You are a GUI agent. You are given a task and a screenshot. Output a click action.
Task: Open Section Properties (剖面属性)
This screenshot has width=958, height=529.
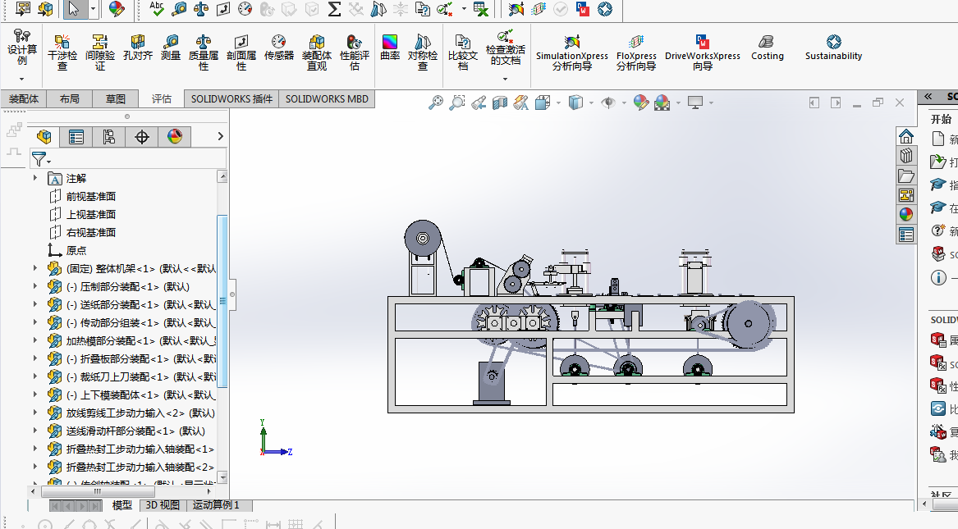(x=241, y=52)
